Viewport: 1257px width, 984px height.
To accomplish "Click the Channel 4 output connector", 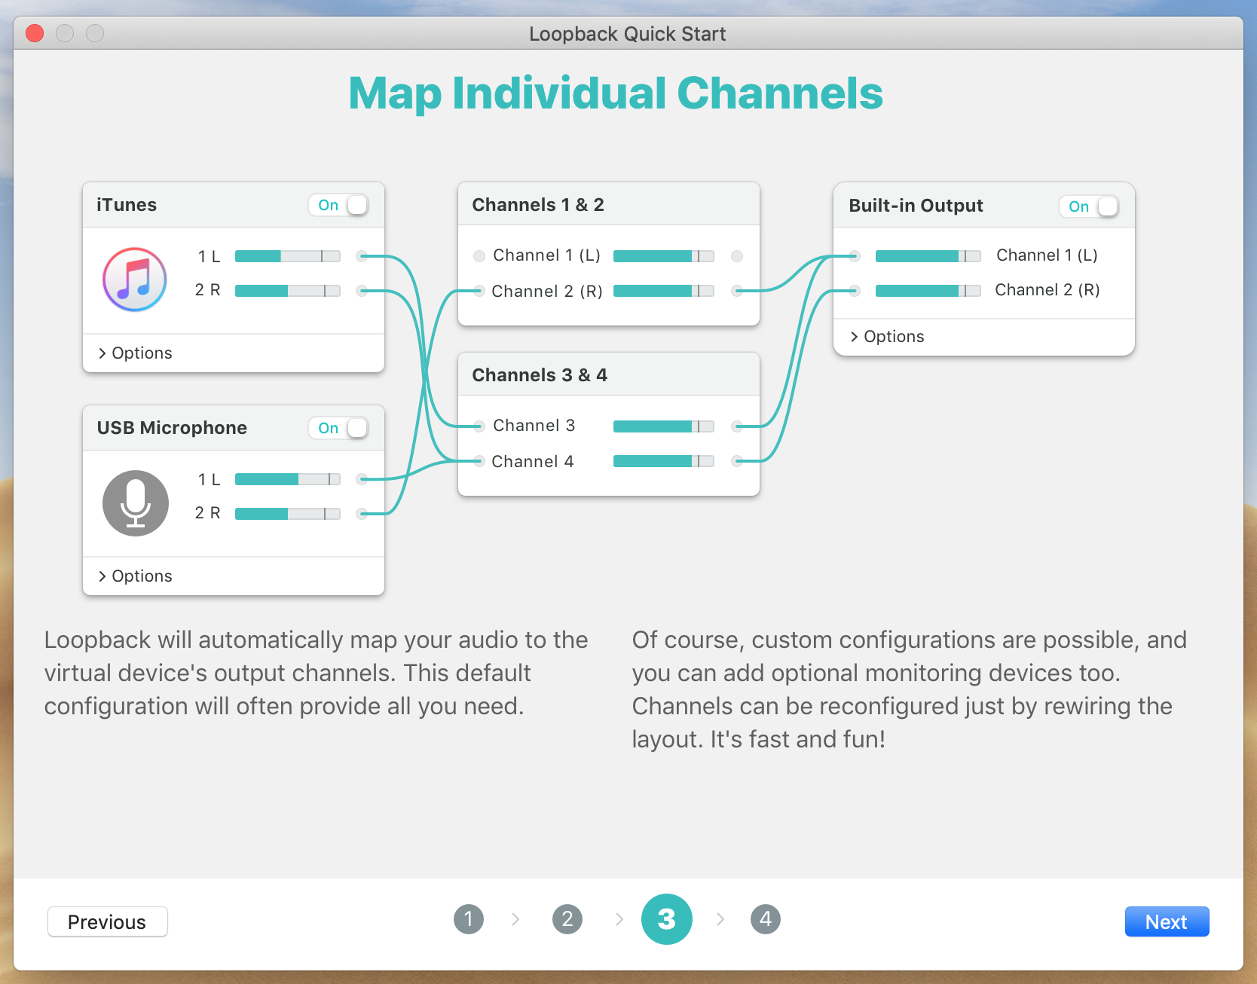I will tap(737, 461).
